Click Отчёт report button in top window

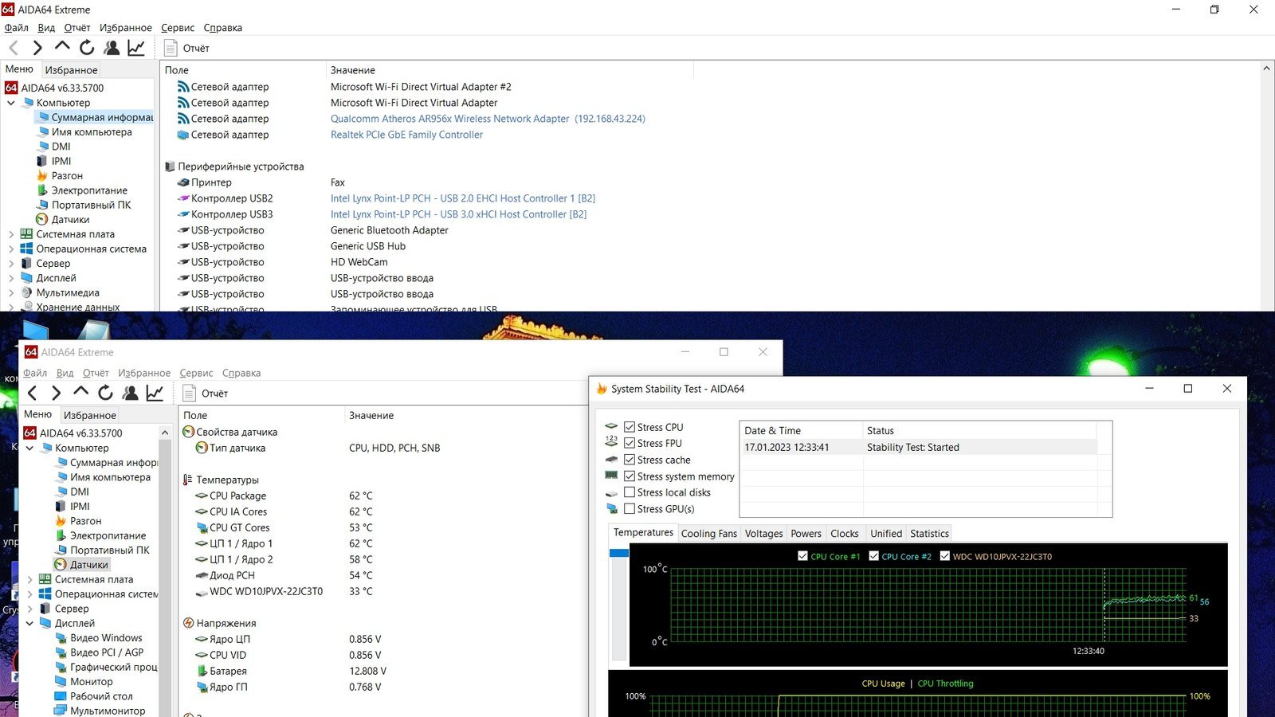(187, 48)
